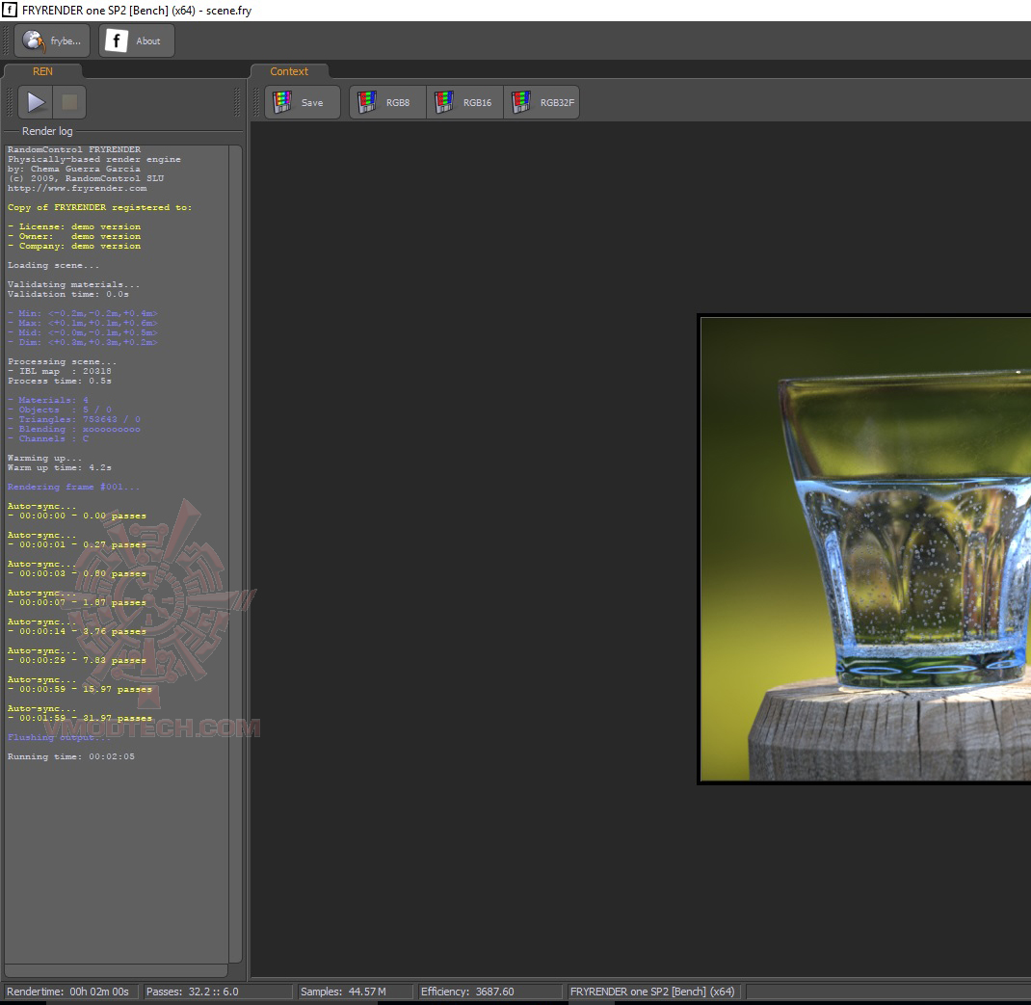This screenshot has height=1005, width=1031.
Task: Click 'IBL map : 20318' log line
Action: click(59, 371)
